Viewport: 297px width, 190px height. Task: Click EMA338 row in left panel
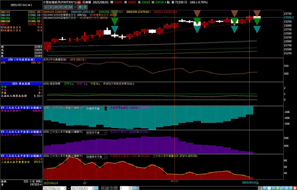pyautogui.click(x=21, y=21)
